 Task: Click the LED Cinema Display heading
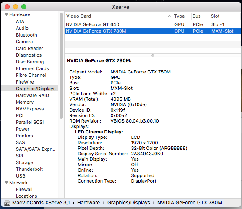tap(99, 132)
